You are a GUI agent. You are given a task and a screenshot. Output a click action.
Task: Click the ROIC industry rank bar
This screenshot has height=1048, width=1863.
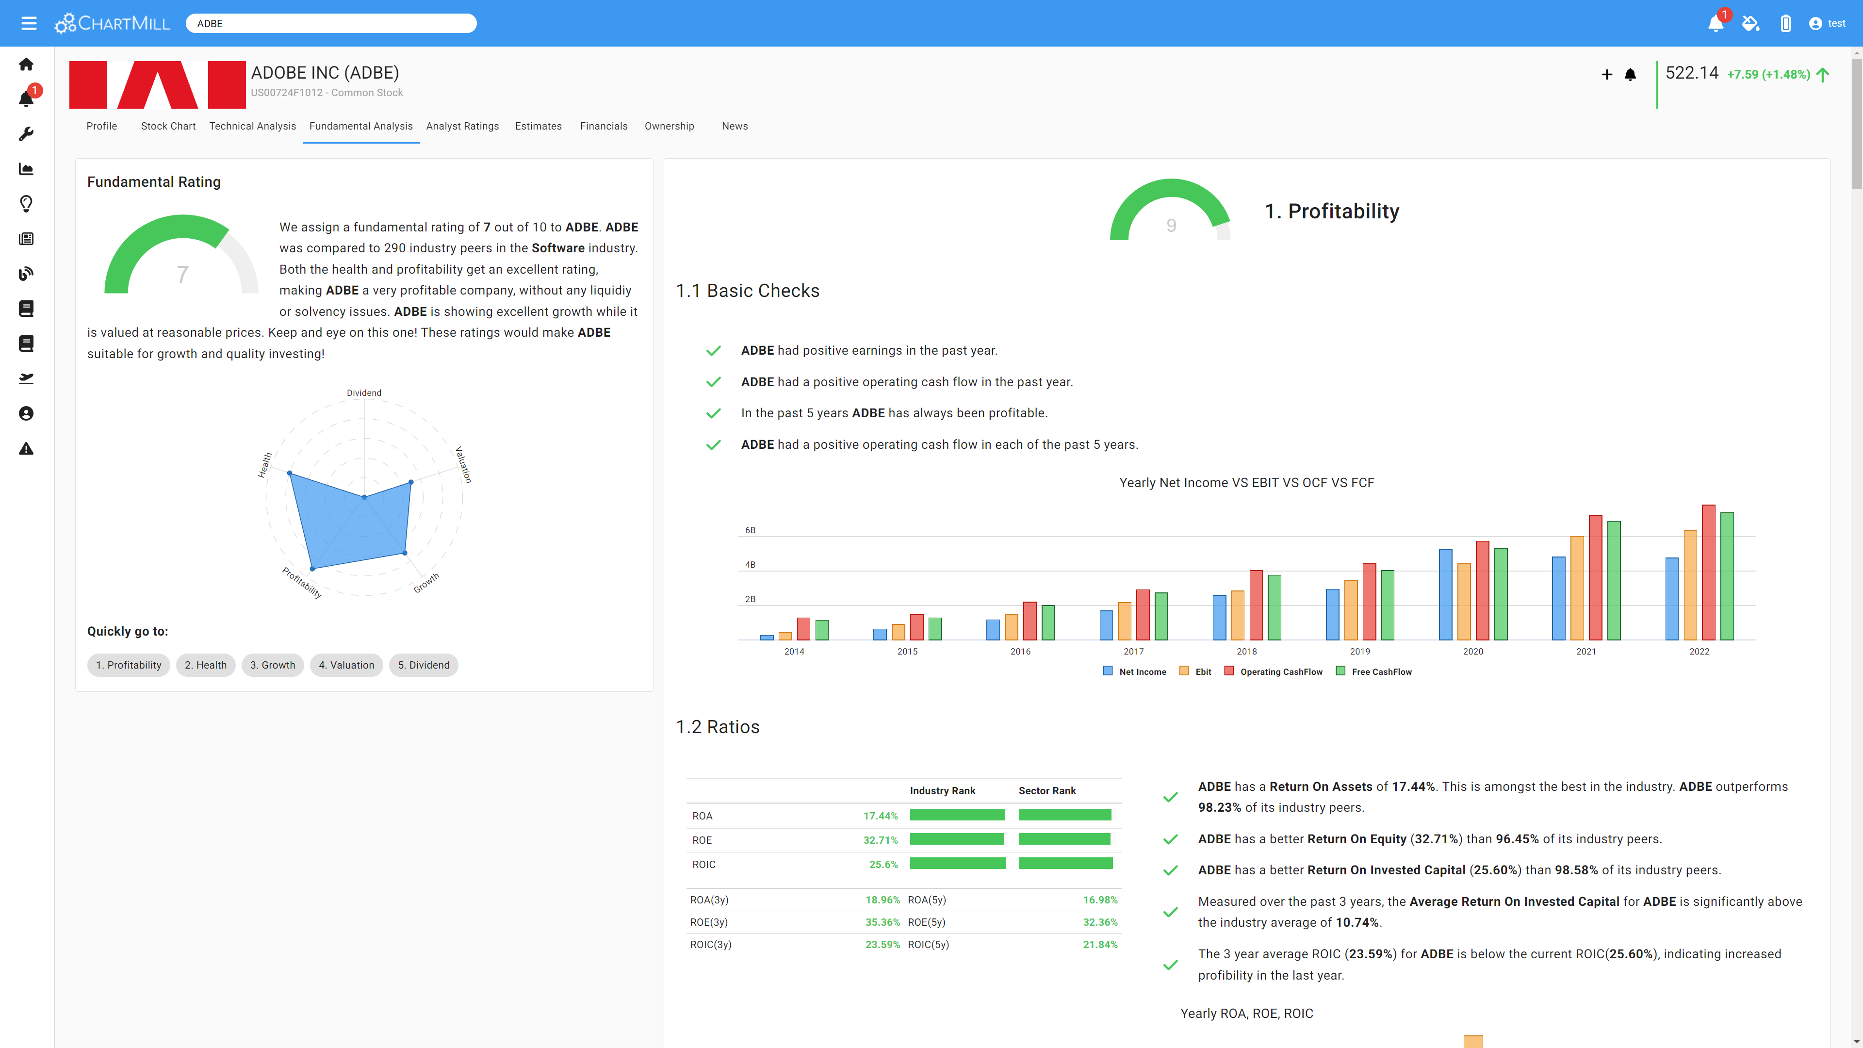pyautogui.click(x=958, y=864)
